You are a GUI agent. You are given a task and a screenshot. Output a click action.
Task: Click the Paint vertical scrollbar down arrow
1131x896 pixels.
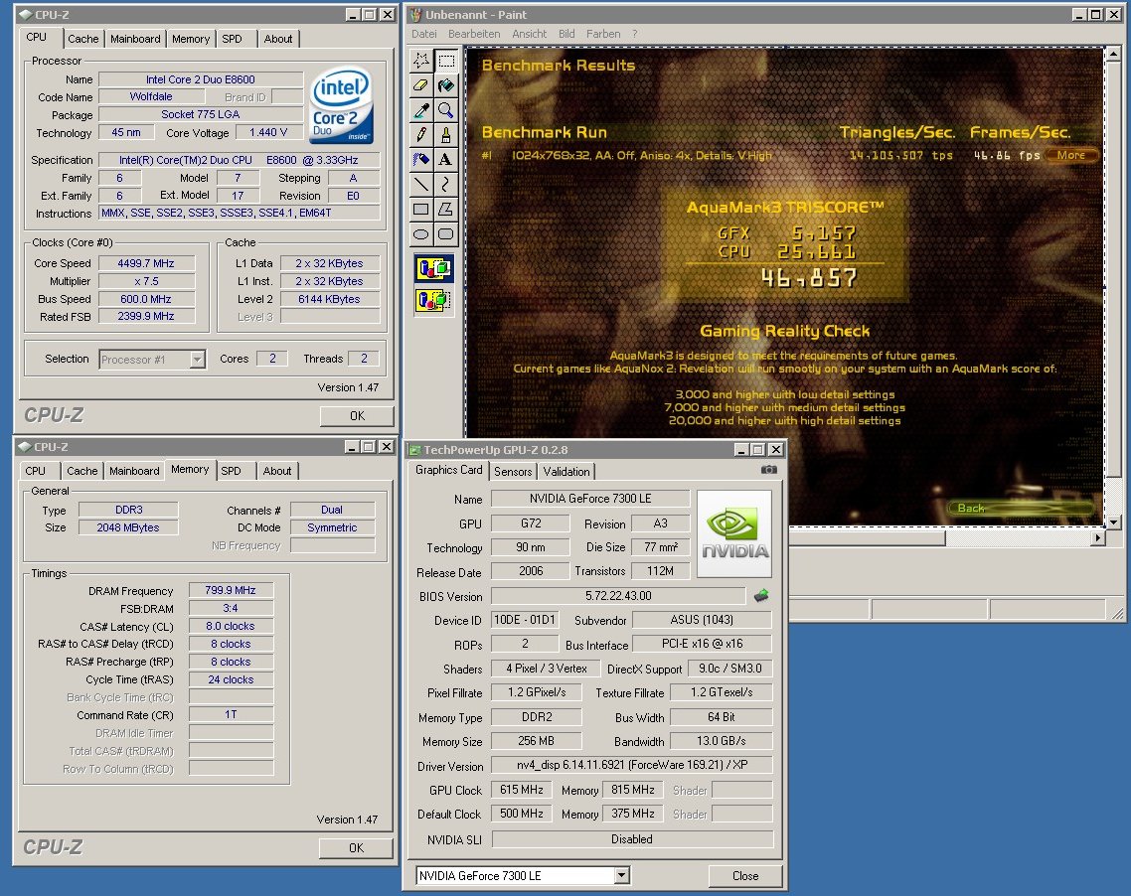pos(1114,522)
